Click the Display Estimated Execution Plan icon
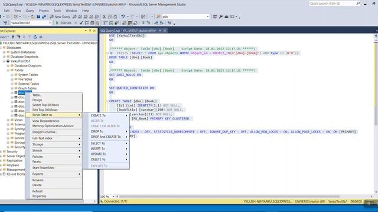The image size is (378, 212). 87,23
